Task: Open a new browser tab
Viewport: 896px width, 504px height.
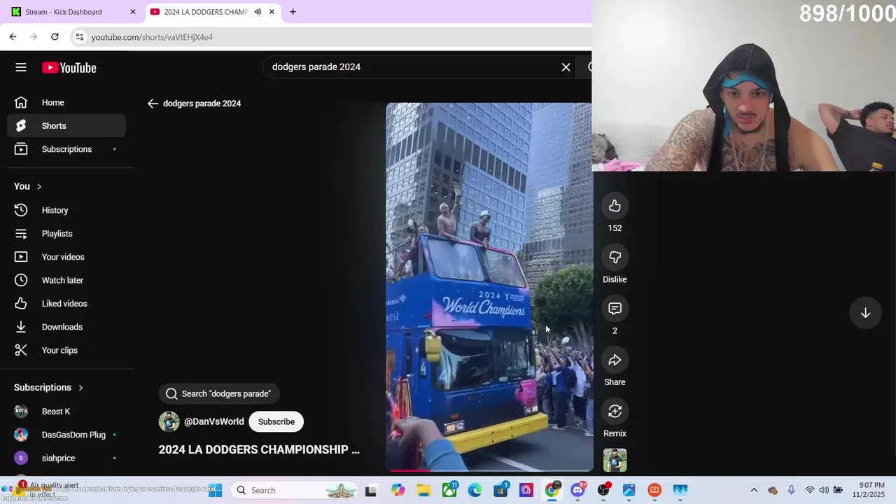Action: coord(293,12)
